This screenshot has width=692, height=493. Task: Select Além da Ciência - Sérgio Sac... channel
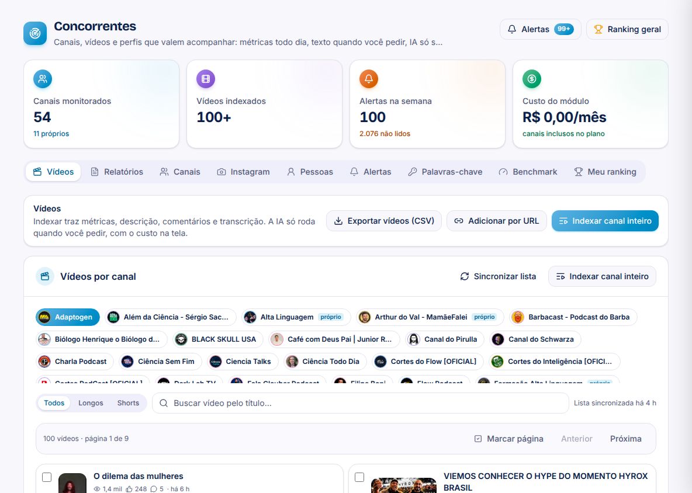tap(170, 317)
